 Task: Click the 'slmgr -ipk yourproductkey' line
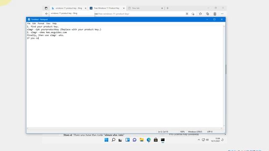64,29
